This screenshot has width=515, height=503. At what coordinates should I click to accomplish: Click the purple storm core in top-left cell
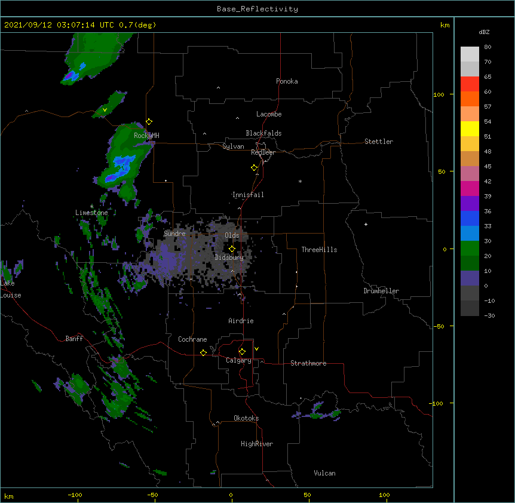pyautogui.click(x=70, y=76)
